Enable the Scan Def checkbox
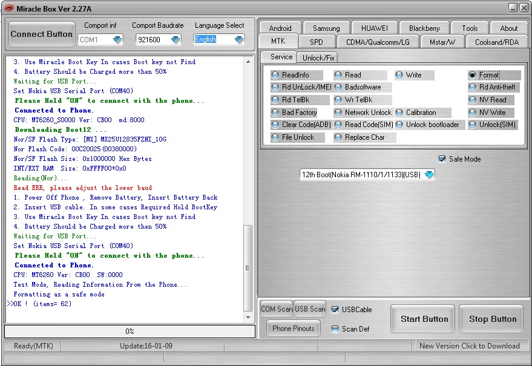The width and height of the screenshot is (532, 366). coord(335,329)
